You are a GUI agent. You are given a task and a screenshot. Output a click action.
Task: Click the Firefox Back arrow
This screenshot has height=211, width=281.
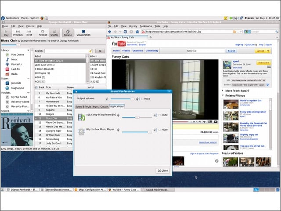click(x=109, y=32)
